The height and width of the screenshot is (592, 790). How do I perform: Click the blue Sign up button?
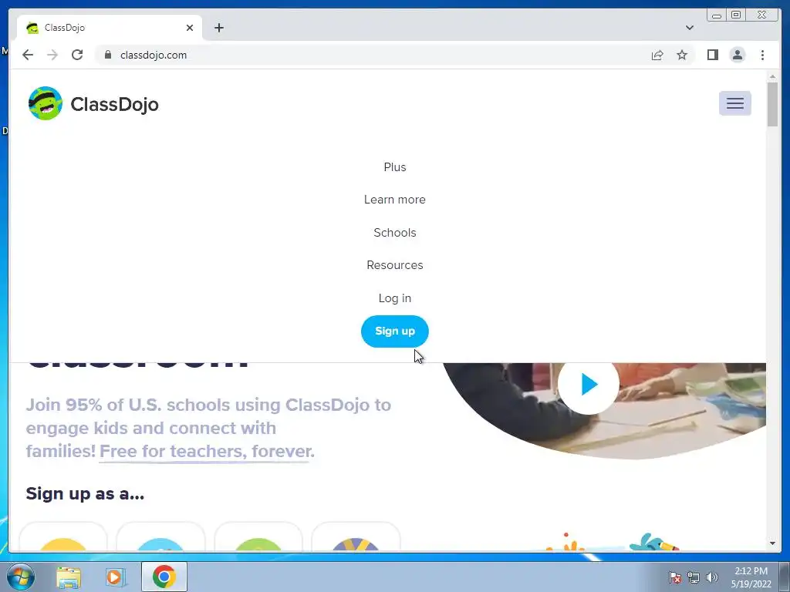[394, 331]
